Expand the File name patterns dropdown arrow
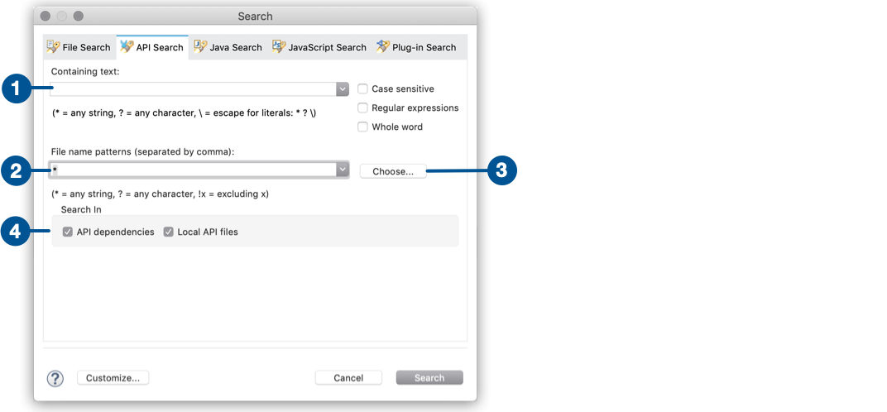Viewport: 887px width, 412px height. point(342,170)
